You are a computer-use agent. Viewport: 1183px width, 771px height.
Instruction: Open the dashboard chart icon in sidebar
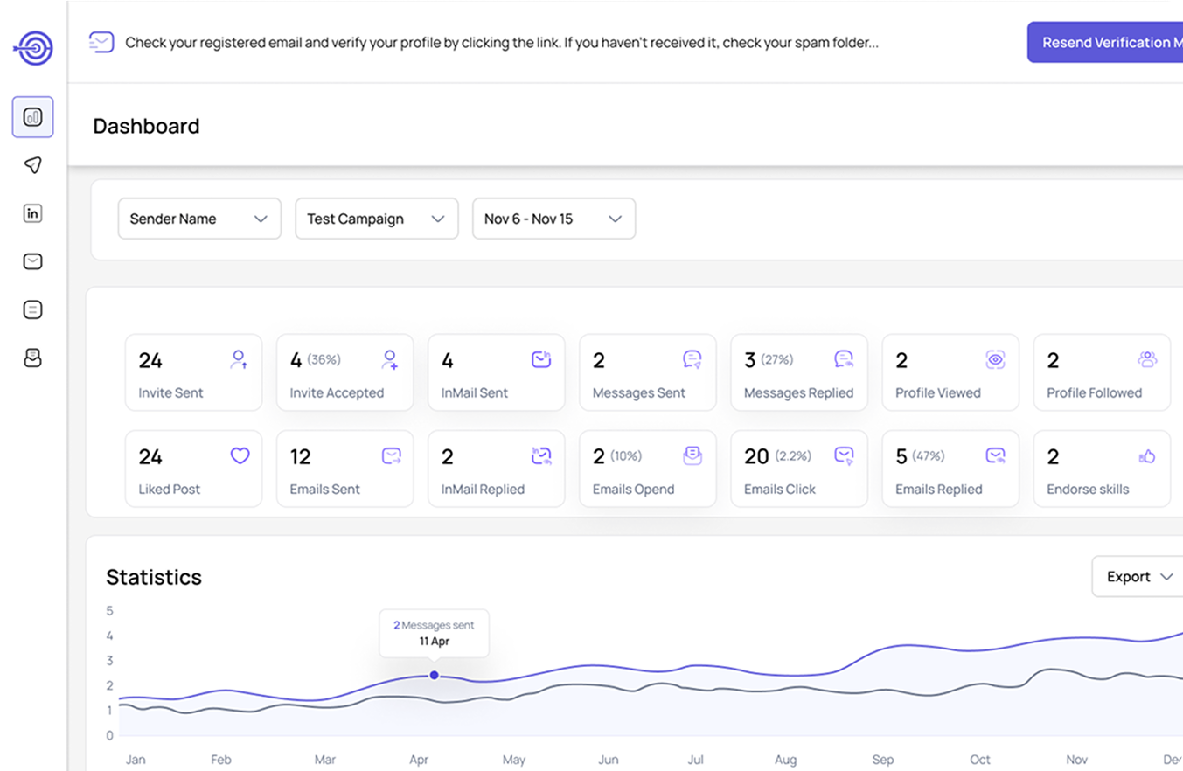pyautogui.click(x=33, y=117)
